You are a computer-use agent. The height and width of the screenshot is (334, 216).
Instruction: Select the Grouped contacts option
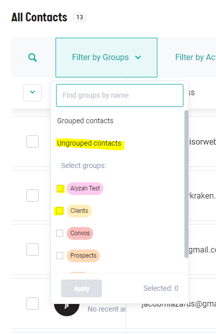tap(85, 121)
